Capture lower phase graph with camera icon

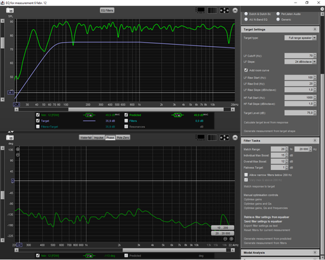9,137
